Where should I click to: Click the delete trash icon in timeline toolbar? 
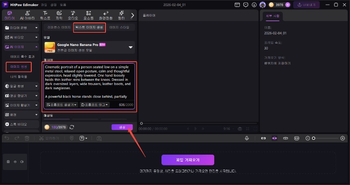click(x=27, y=138)
